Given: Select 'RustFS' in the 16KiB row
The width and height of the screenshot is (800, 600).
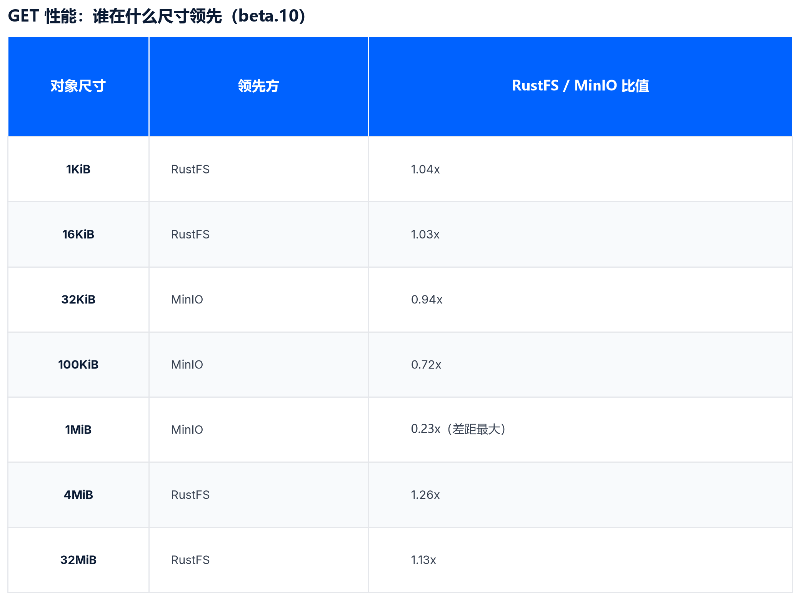Looking at the screenshot, I should [x=190, y=234].
